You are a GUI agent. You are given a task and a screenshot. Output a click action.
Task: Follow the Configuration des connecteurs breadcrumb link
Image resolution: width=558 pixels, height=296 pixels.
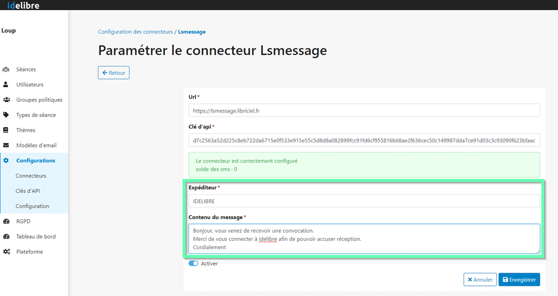(135, 32)
